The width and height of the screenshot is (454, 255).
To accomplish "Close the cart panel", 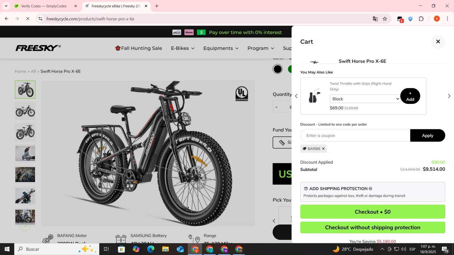I will coord(438,42).
